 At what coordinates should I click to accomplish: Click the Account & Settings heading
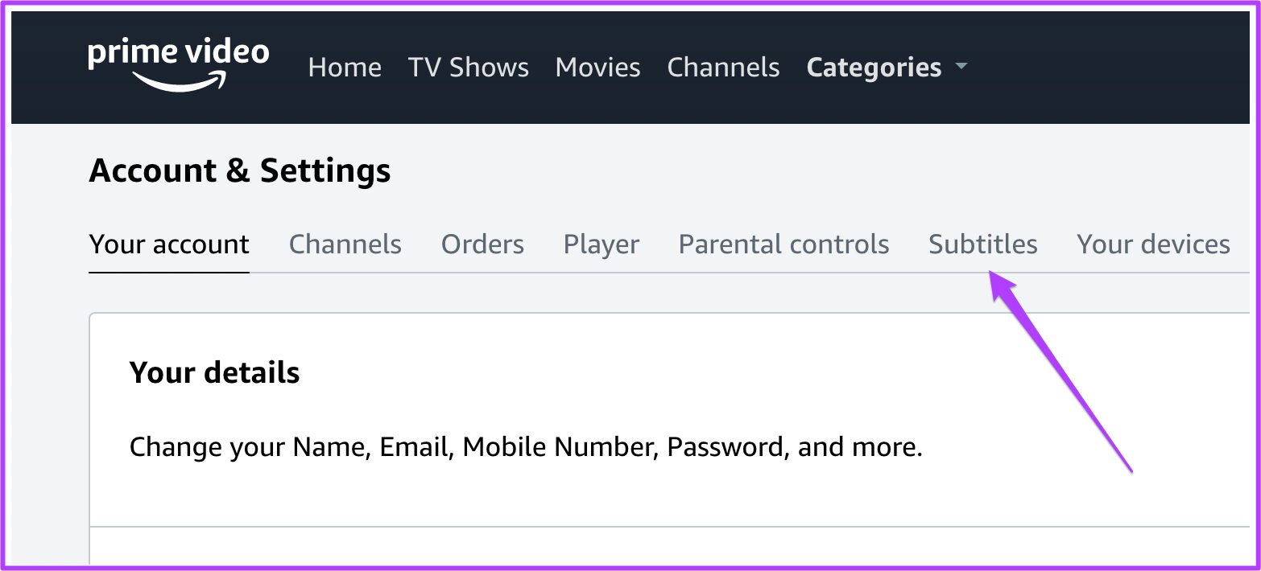click(x=240, y=170)
